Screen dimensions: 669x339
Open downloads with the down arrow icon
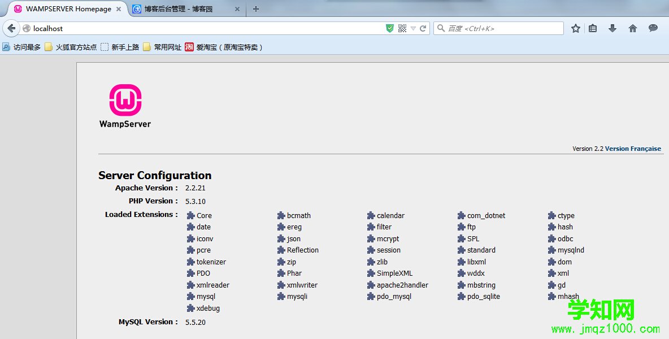tap(612, 28)
